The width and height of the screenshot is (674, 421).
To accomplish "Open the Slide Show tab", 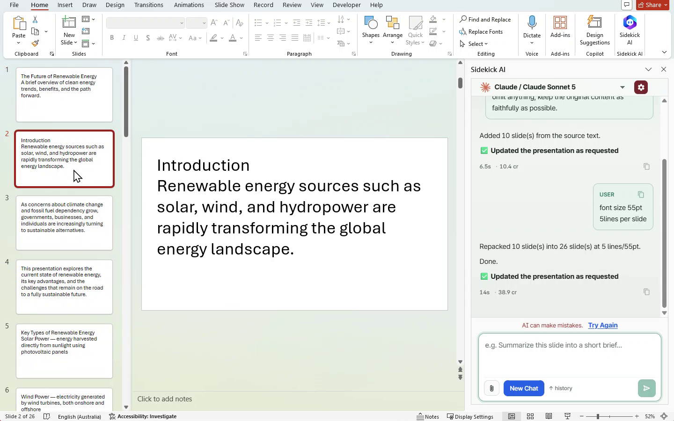I will [229, 5].
